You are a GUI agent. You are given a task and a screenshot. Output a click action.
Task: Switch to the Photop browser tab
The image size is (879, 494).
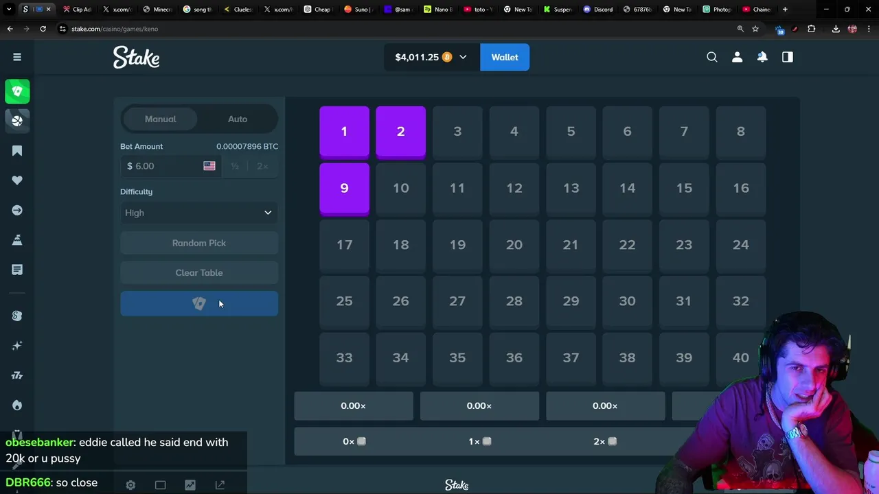pos(718,9)
